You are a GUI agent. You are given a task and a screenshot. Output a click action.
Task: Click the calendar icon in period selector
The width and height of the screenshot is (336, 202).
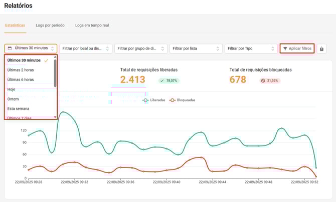click(x=10, y=48)
